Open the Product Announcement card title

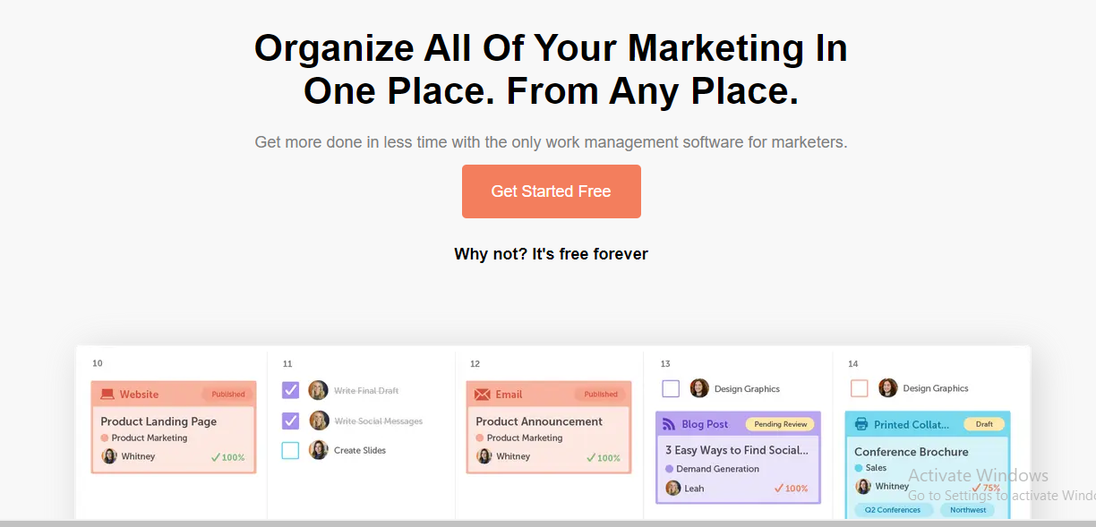[x=539, y=421]
